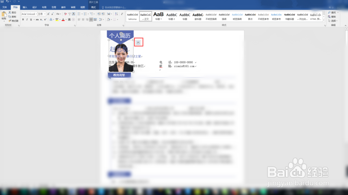Click the Text Effects glowing A icon
This screenshot has width=348, height=195.
[x=51, y=19]
